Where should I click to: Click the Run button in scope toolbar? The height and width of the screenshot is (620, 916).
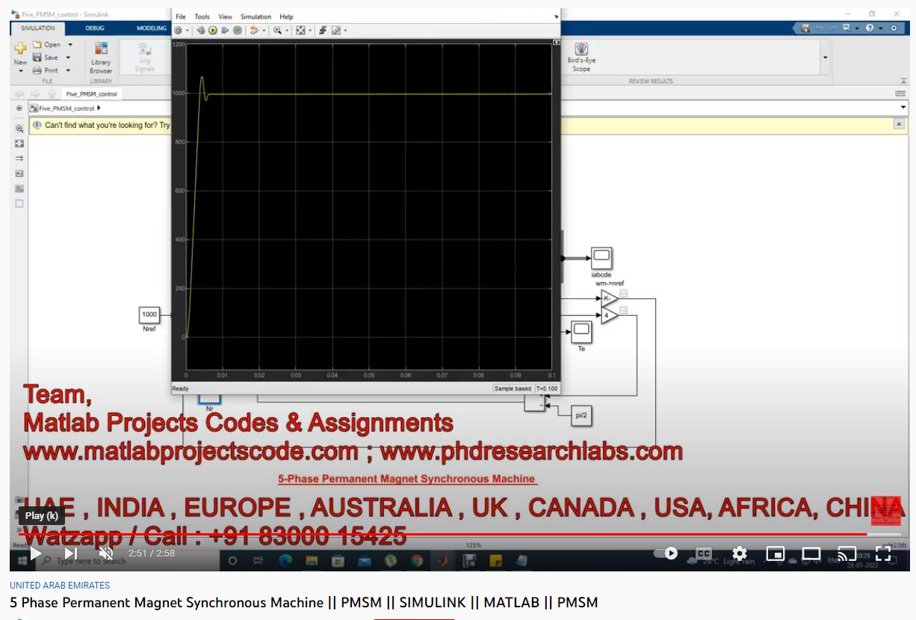212,31
